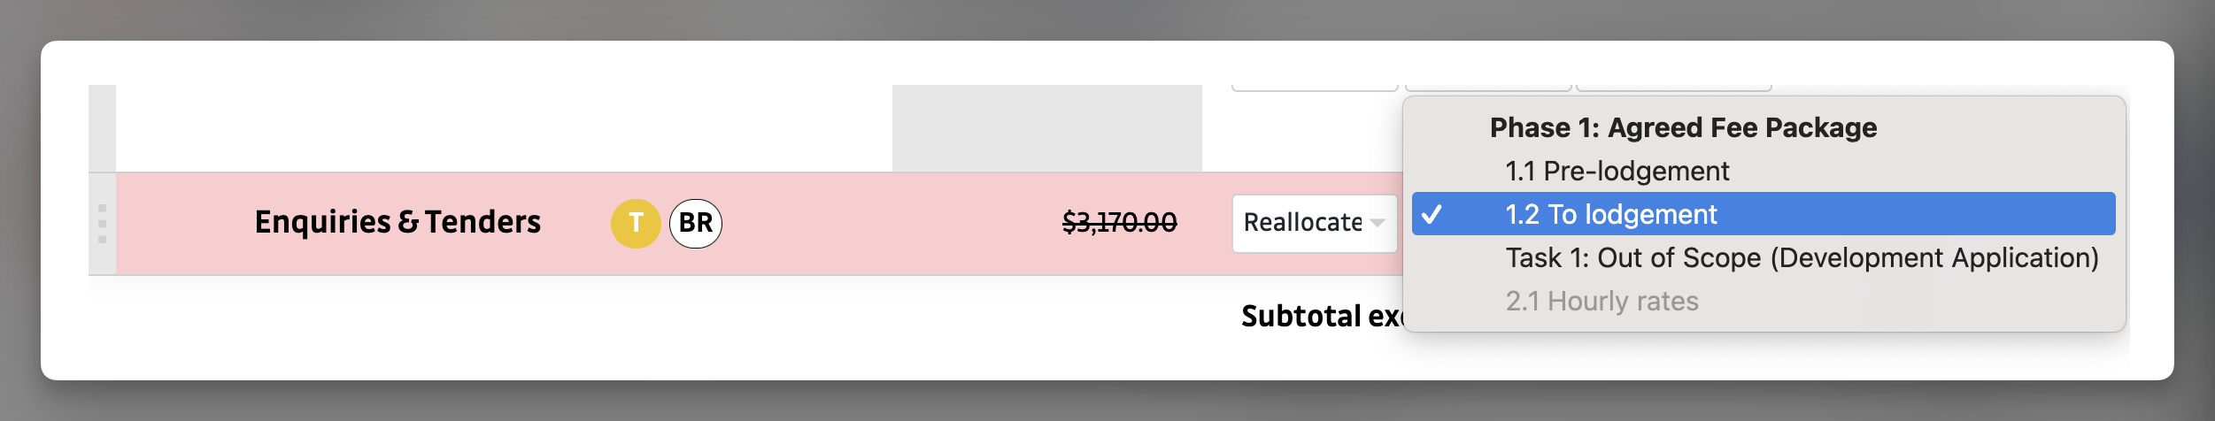
Task: Click the greyed-out 2.1 Hourly rates entry
Action: pyautogui.click(x=1601, y=301)
